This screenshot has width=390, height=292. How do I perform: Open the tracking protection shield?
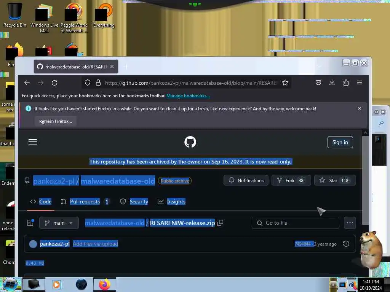(88, 83)
